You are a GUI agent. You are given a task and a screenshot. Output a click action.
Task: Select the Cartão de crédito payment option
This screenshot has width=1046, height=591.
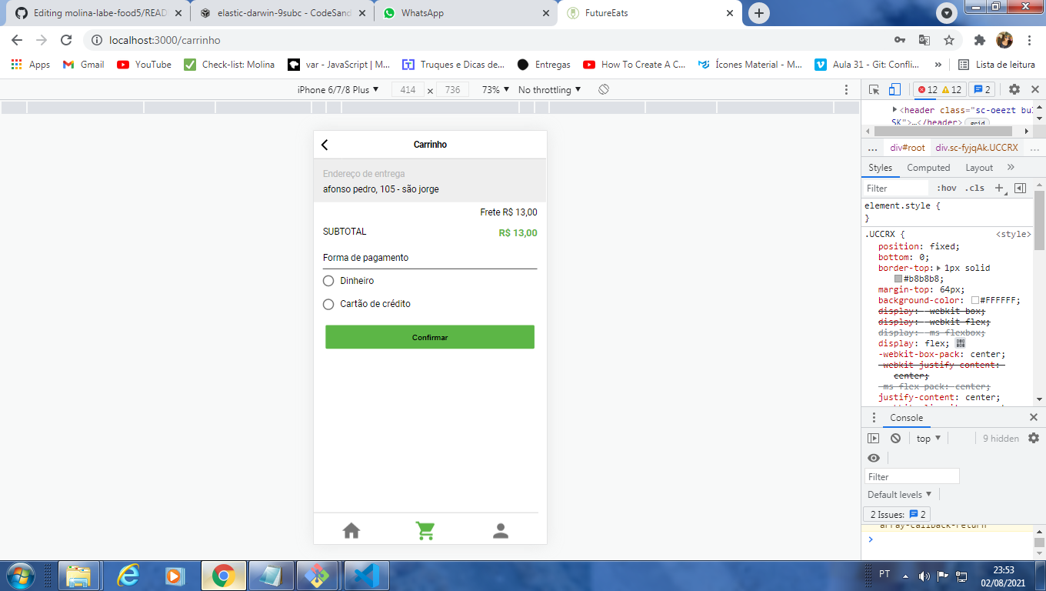click(328, 304)
